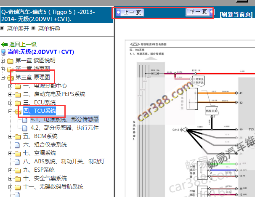Go to previous page with 上一页 button

click(x=130, y=12)
